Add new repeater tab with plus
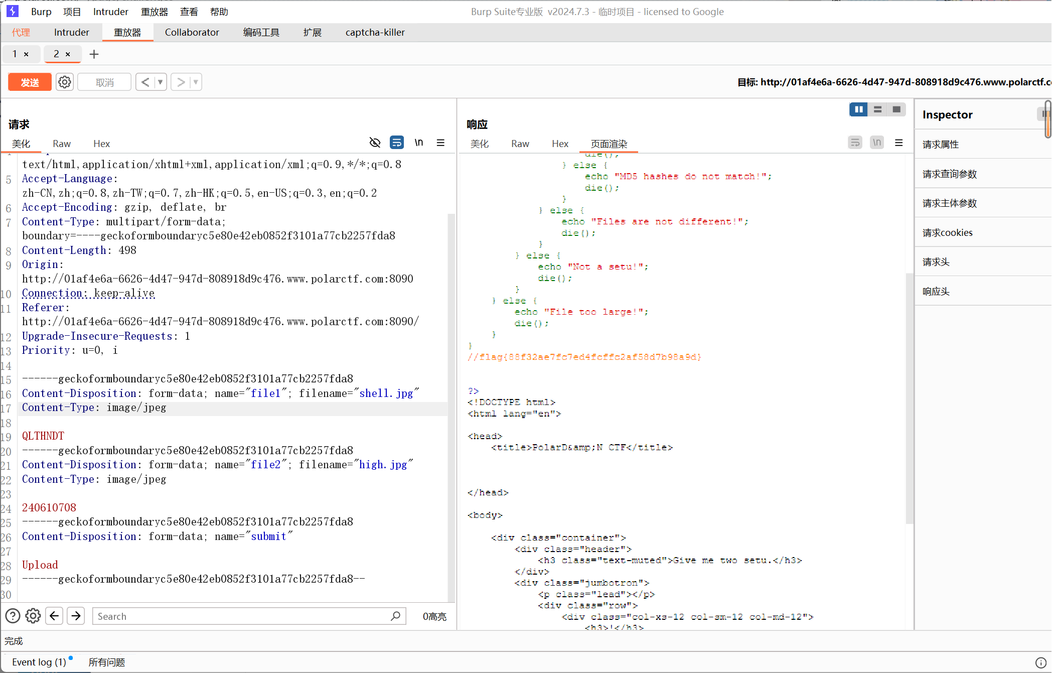This screenshot has width=1052, height=673. point(94,54)
